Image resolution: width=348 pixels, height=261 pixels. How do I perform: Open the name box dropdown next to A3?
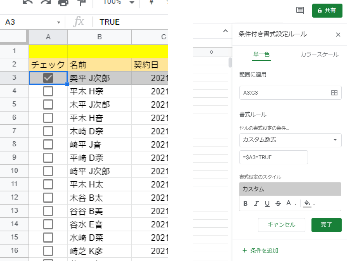58,22
